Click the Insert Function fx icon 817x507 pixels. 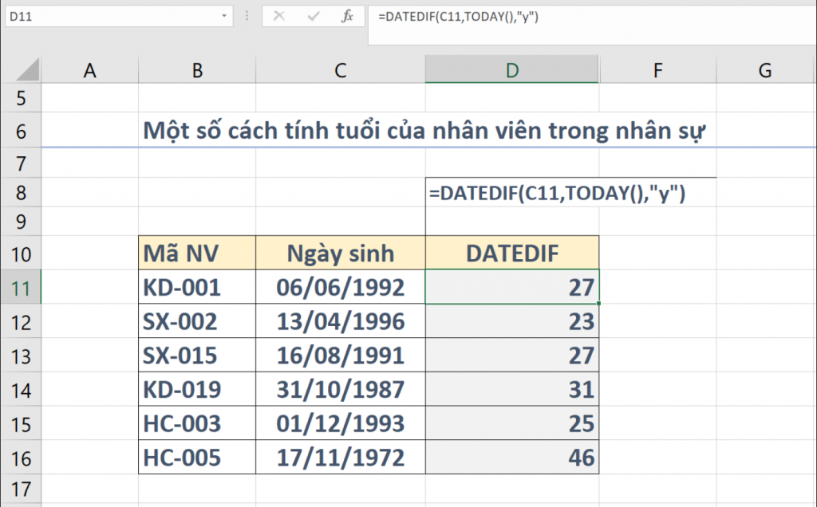tap(347, 16)
